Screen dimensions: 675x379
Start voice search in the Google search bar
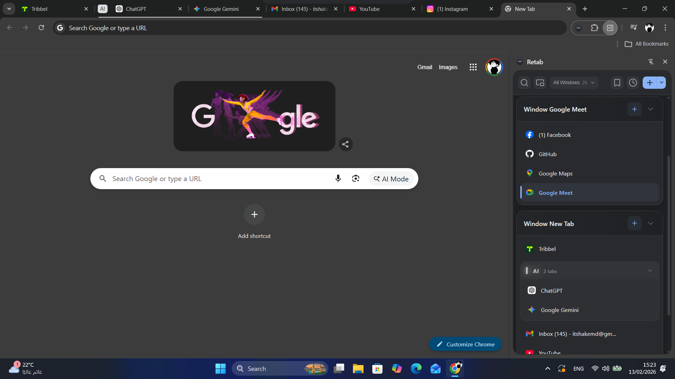click(338, 178)
